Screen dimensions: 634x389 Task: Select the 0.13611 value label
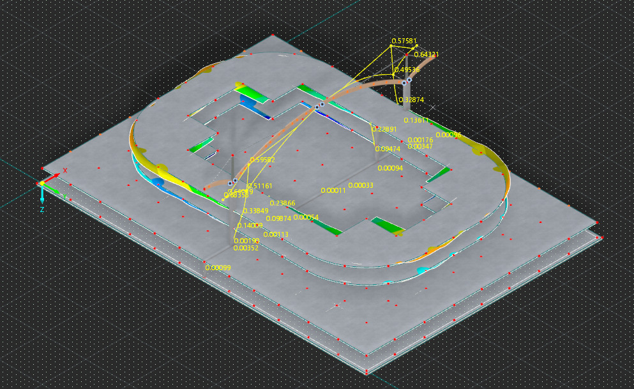coord(417,120)
